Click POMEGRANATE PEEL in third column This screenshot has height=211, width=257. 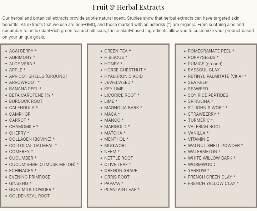(x=211, y=51)
